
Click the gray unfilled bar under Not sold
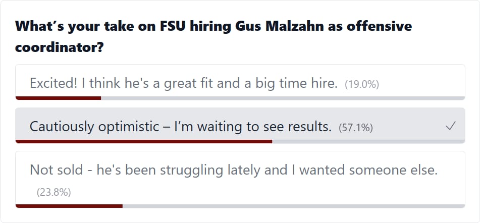pyautogui.click(x=293, y=206)
